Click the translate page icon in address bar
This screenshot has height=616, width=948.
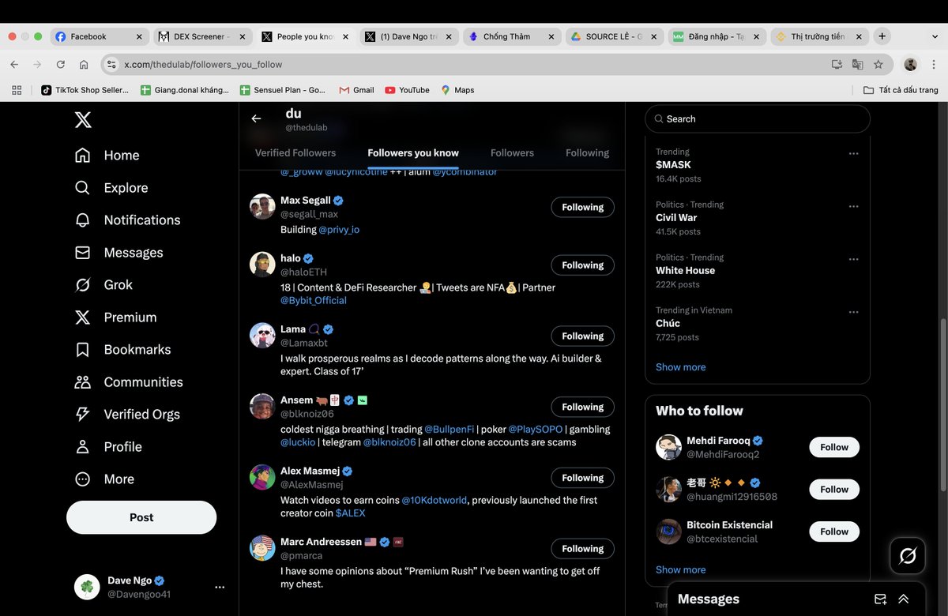[857, 65]
